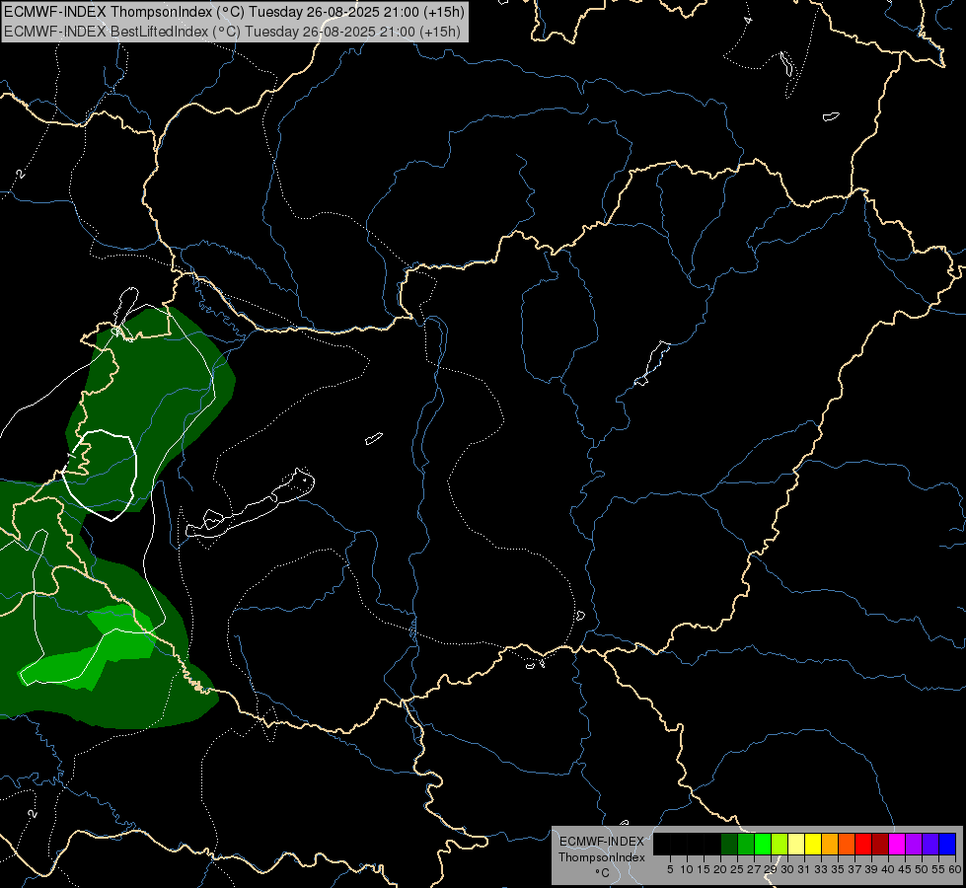Click the blue 55-60 legend swatch

pos(947,844)
